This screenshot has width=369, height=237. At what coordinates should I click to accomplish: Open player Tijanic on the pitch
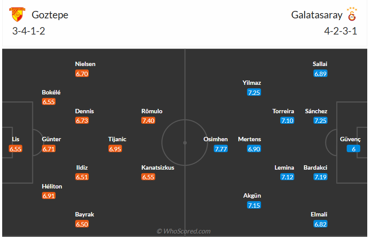[x=117, y=139]
